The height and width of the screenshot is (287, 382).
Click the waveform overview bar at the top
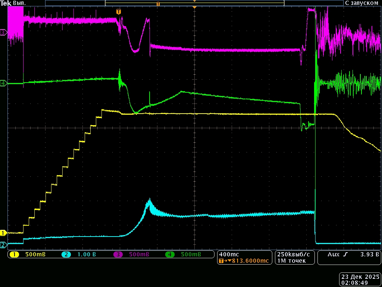(194, 3)
